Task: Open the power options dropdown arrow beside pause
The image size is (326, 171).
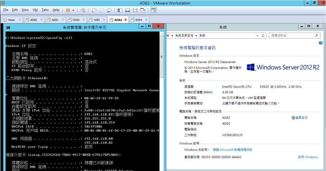Action: point(73,10)
